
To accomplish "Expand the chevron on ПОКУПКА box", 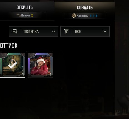I will (x=54, y=32).
